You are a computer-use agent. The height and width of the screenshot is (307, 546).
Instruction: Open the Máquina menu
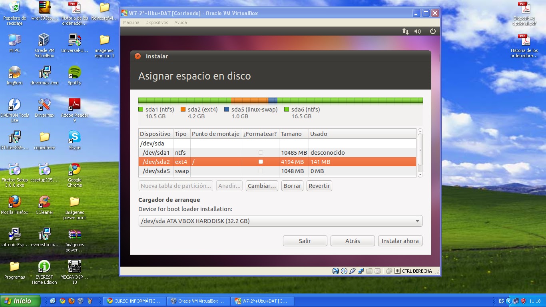(131, 22)
